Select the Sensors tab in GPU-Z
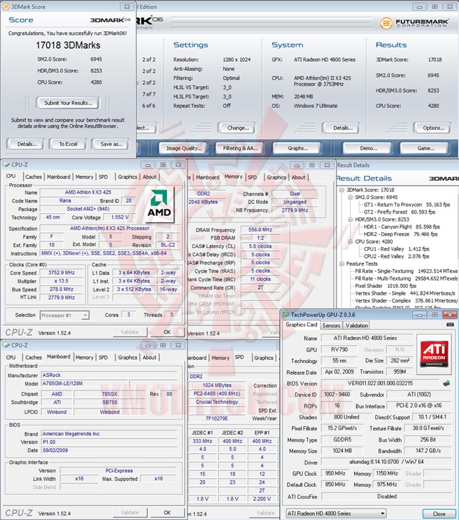This screenshot has height=520, width=459. pyautogui.click(x=331, y=325)
